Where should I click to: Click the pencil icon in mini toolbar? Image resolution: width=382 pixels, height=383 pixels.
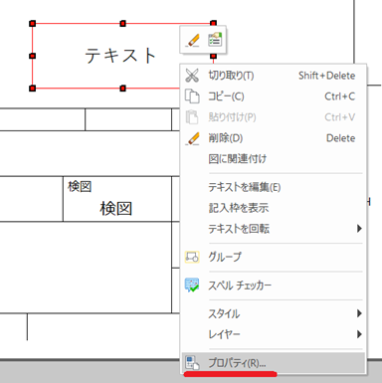click(x=192, y=40)
